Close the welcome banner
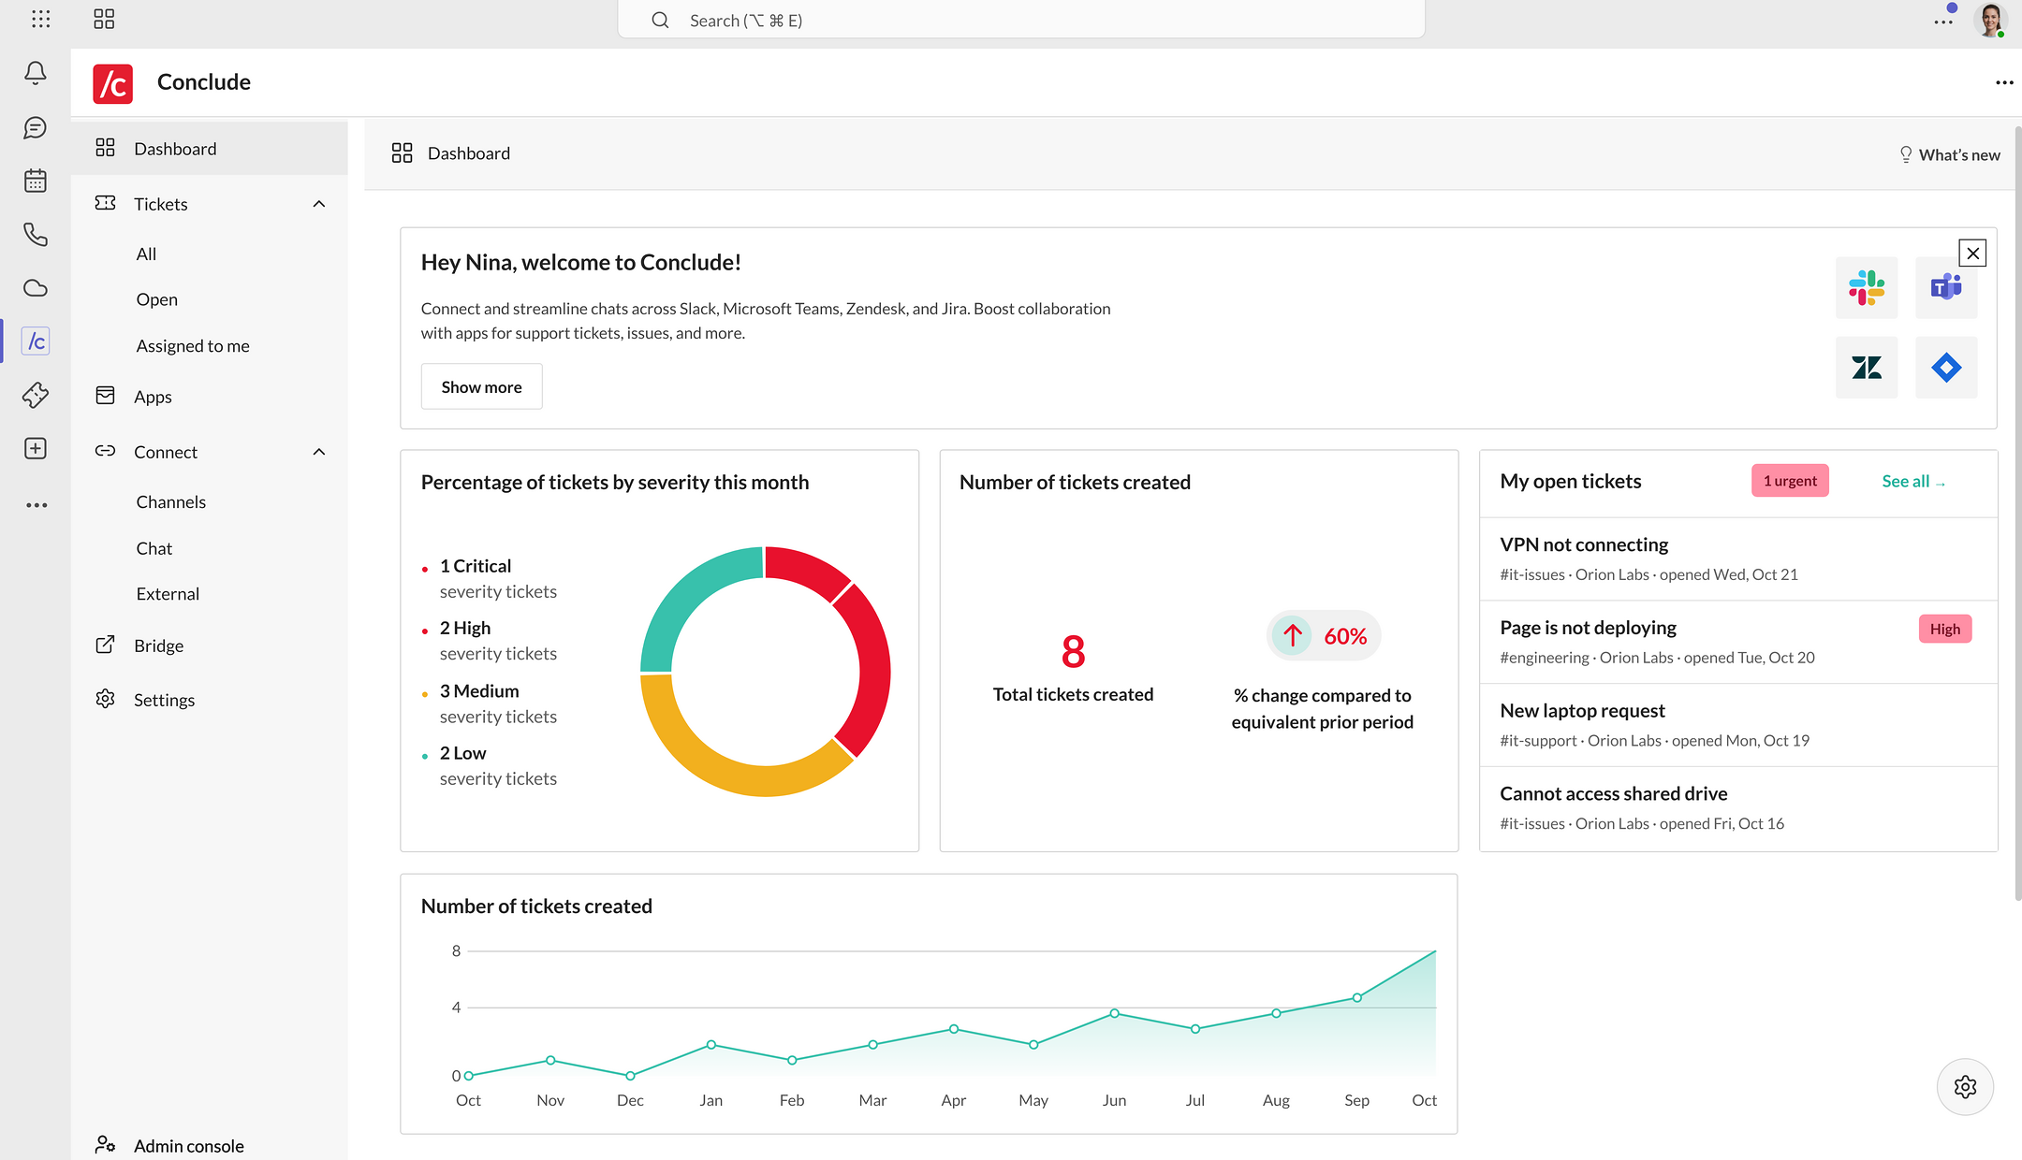This screenshot has width=2022, height=1160. tap(1972, 253)
